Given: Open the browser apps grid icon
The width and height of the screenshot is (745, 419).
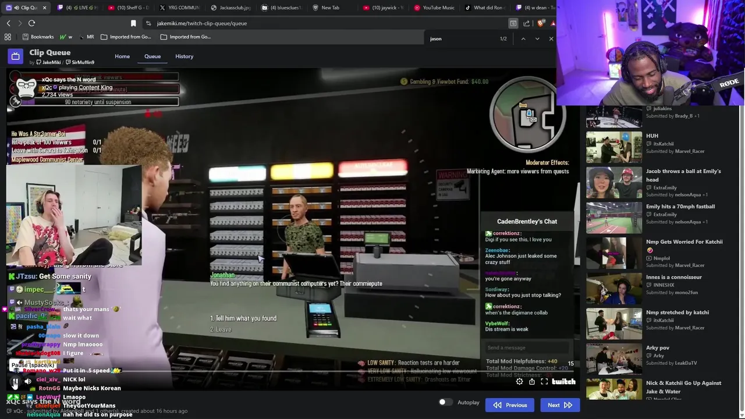Looking at the screenshot, I should [x=8, y=37].
